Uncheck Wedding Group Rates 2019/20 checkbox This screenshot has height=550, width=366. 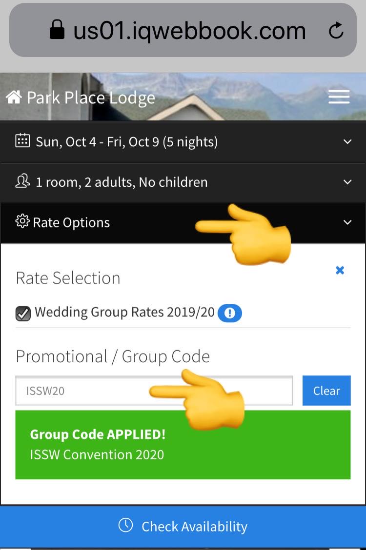(x=23, y=313)
